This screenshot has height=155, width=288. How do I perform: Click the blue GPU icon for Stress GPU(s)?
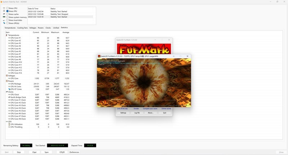(x=4, y=23)
